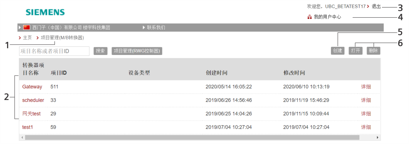Click the 打开 button

pos(356,51)
